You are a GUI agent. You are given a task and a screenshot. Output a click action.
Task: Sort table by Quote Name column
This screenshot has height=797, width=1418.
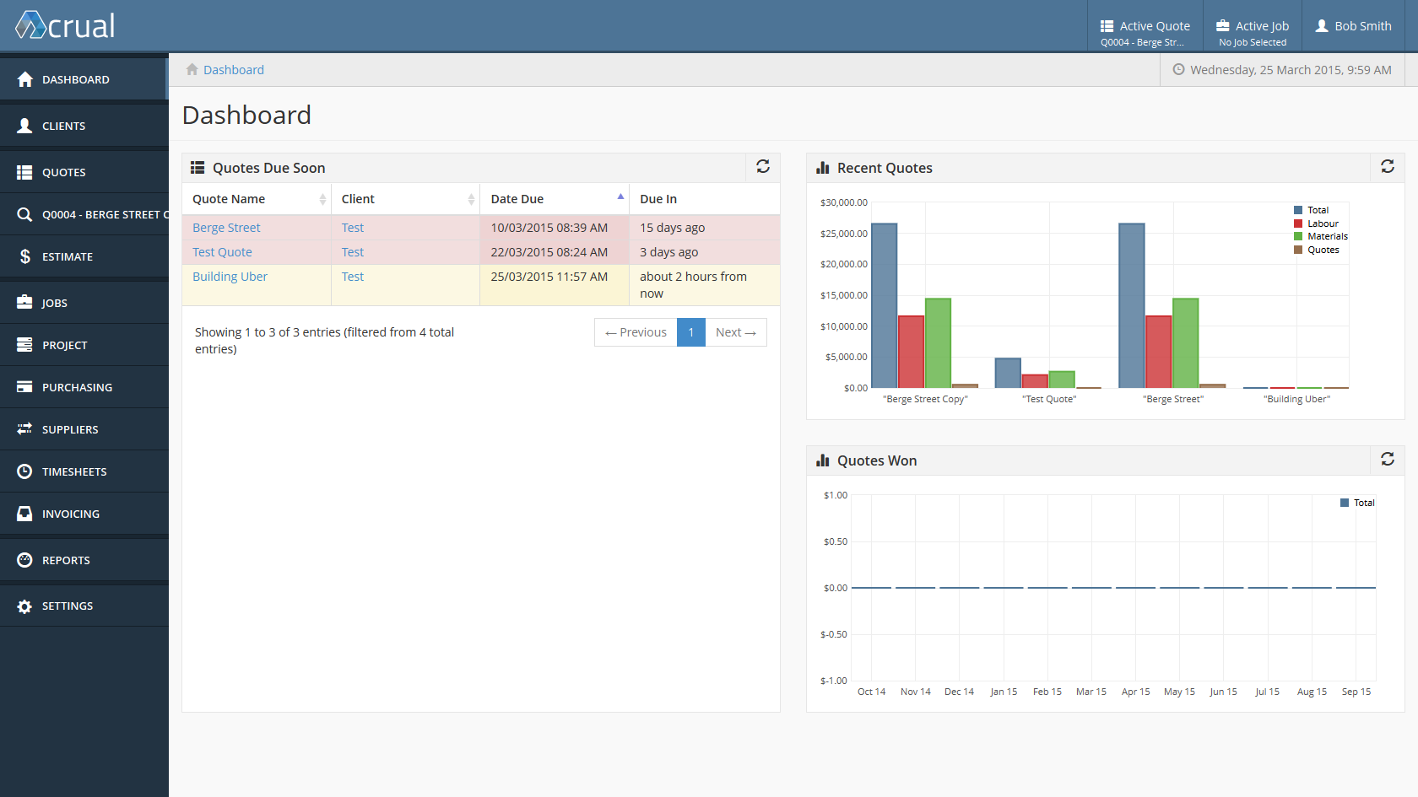[257, 199]
